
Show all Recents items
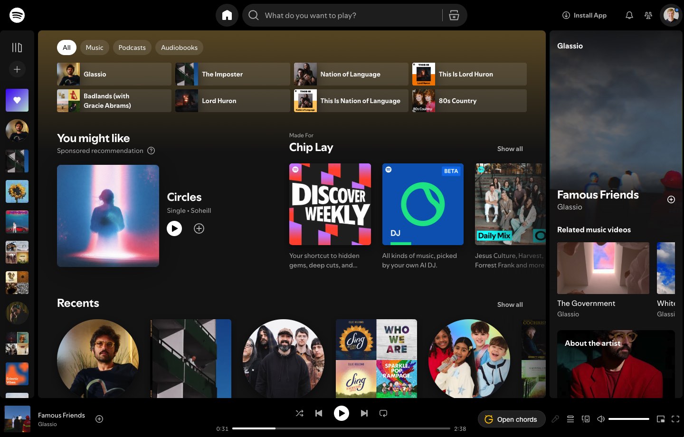[510, 304]
